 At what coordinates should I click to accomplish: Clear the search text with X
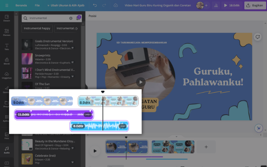coord(71,18)
